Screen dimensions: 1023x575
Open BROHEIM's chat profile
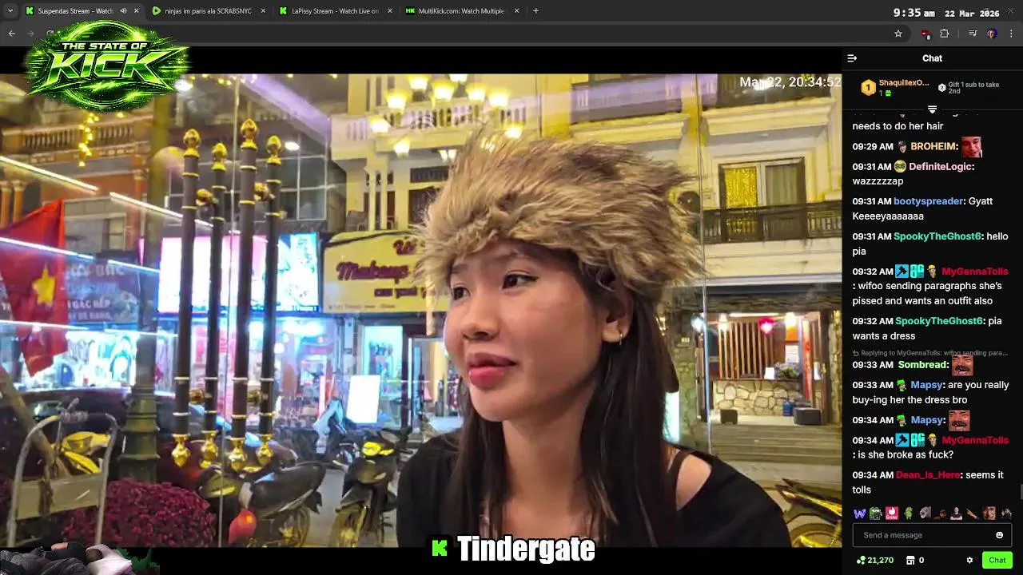tap(933, 147)
